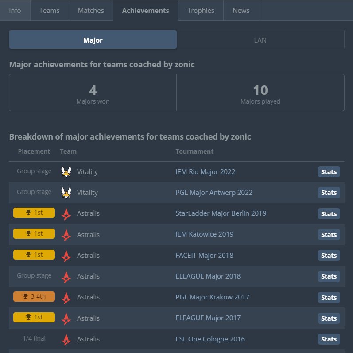Open the Info tab
The image size is (353, 353).
point(15,10)
